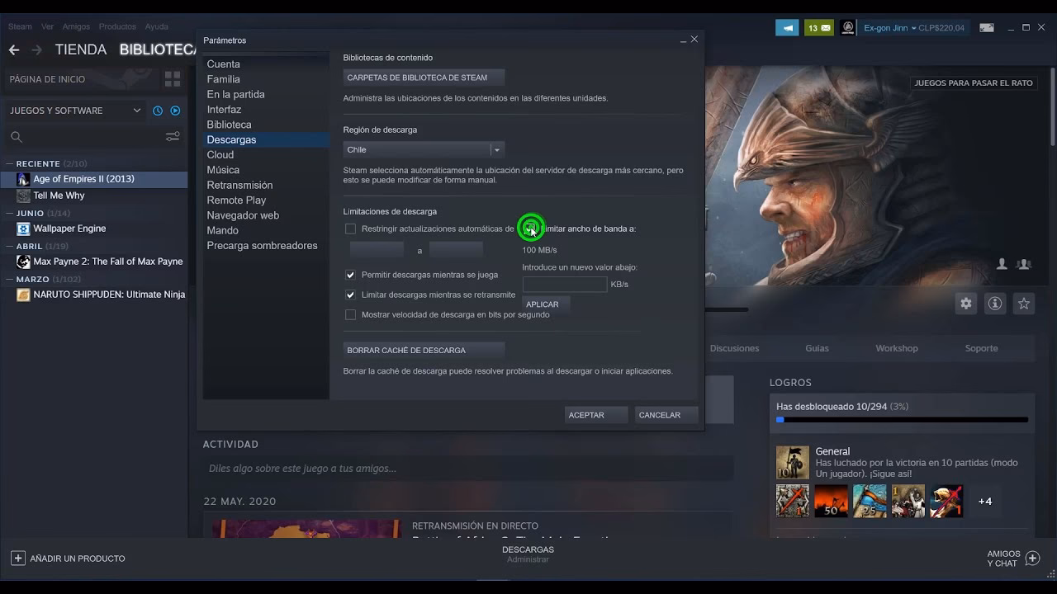Confirm settings with Aceptar
Image resolution: width=1057 pixels, height=594 pixels.
coord(596,415)
